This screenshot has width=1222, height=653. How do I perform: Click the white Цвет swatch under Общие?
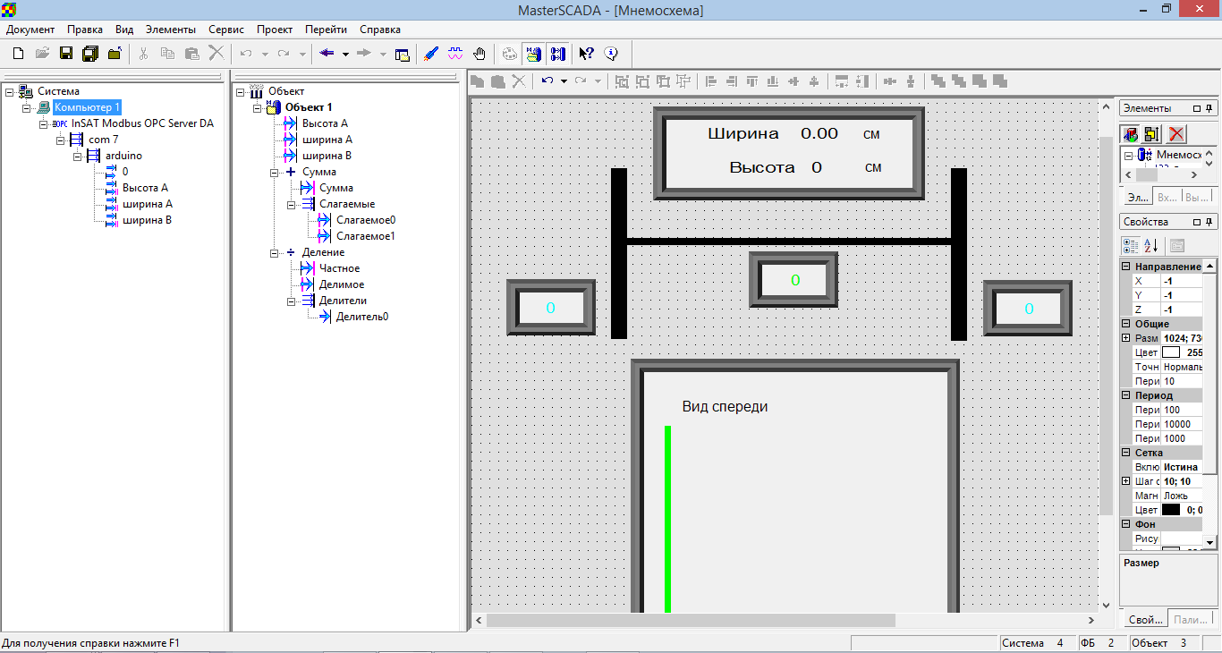point(1171,352)
